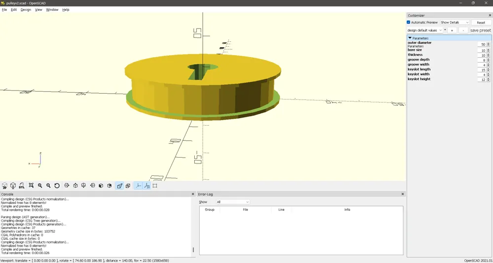Toggle the Show Scale Markers icon
Viewport: 493px width, 263px height.
coord(147,186)
